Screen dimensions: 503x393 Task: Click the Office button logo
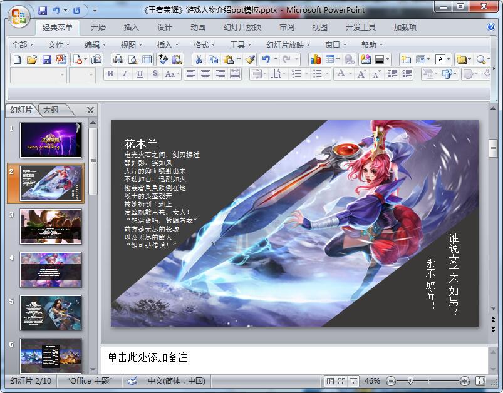click(19, 16)
